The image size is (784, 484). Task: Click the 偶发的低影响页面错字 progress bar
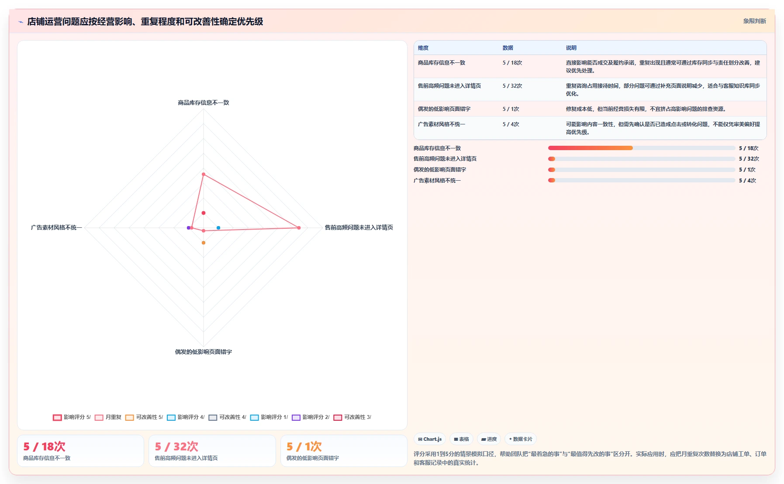[x=642, y=170]
